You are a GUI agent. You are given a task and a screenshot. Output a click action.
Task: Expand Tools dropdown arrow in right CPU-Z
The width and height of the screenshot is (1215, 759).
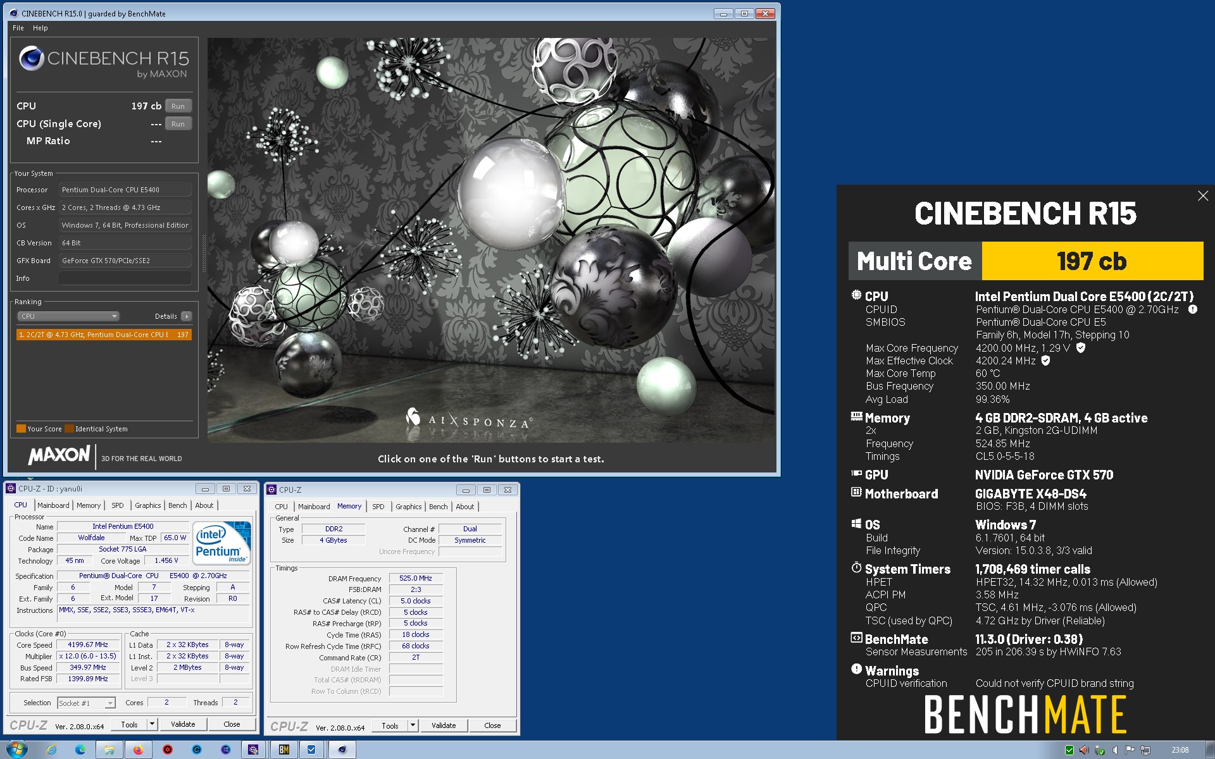(413, 726)
